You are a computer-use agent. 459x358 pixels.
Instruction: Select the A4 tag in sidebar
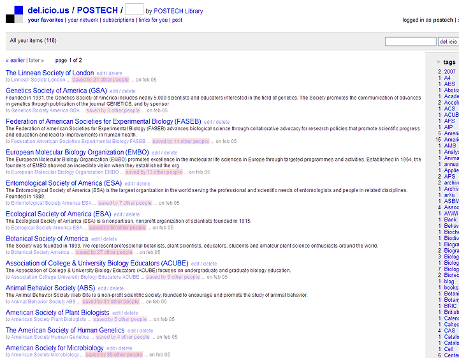click(x=447, y=78)
